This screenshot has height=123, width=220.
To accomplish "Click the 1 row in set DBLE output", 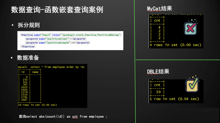I will coord(174,99).
